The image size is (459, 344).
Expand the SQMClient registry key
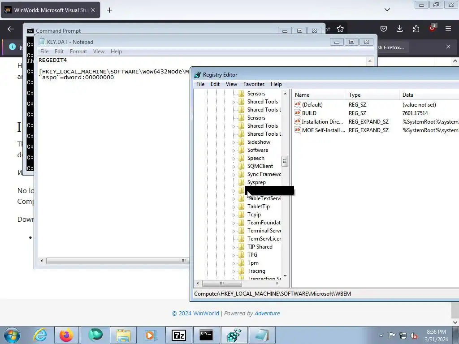tap(234, 167)
